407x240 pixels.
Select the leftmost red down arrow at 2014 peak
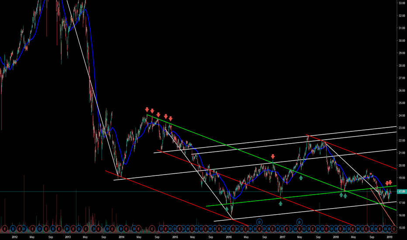[x=147, y=110]
